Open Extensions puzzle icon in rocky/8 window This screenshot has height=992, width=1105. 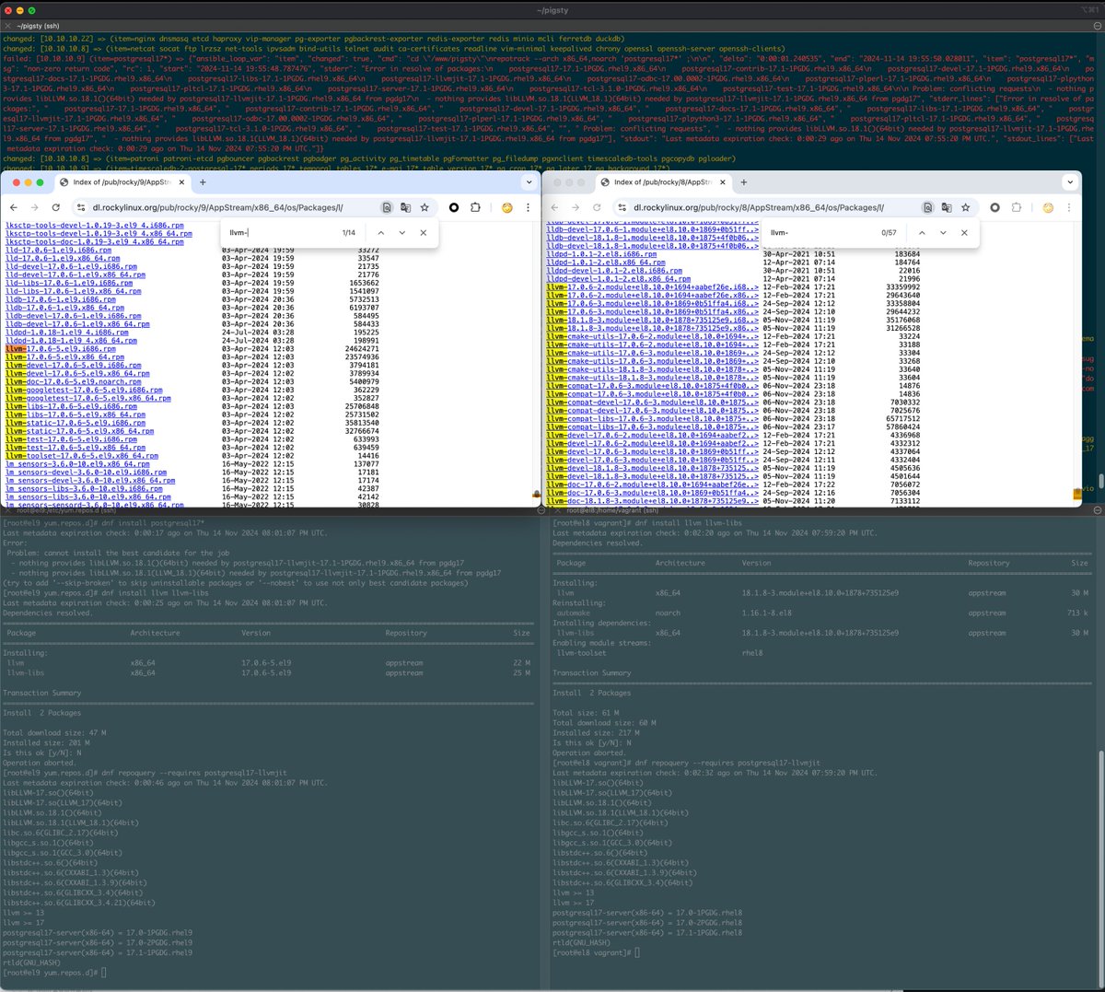click(1017, 207)
